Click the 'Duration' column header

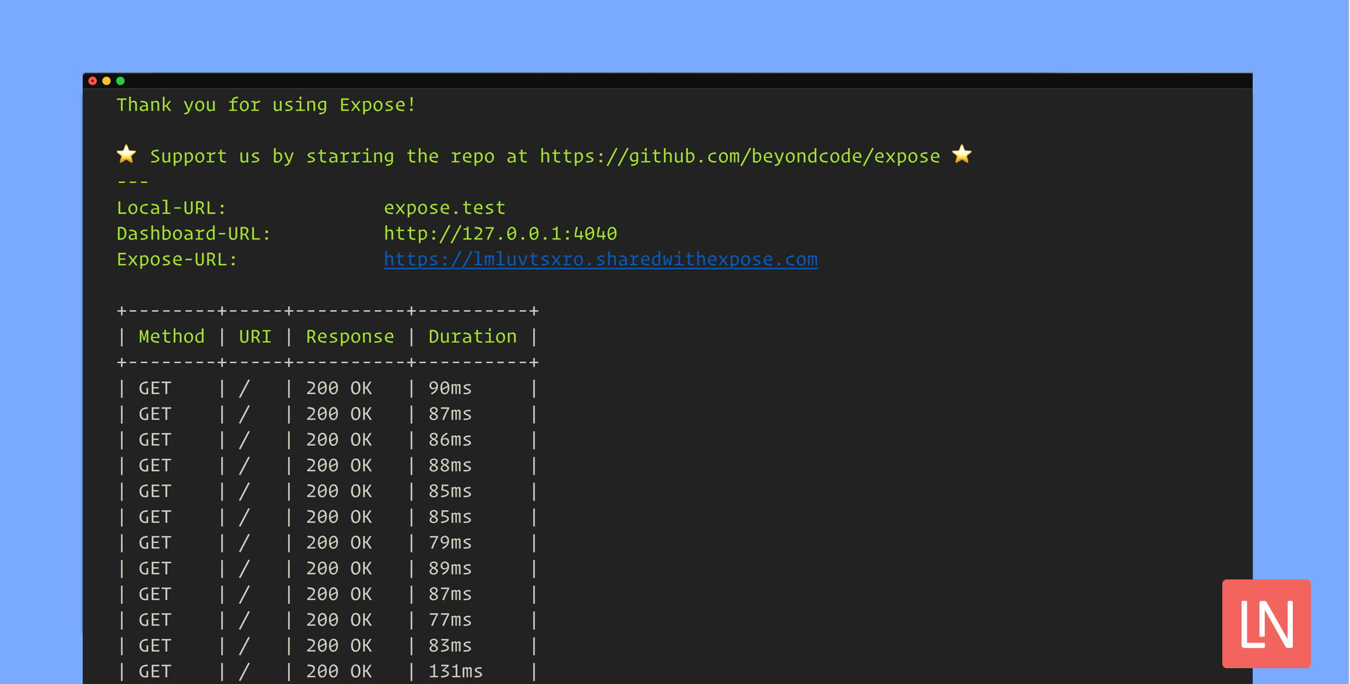point(472,337)
